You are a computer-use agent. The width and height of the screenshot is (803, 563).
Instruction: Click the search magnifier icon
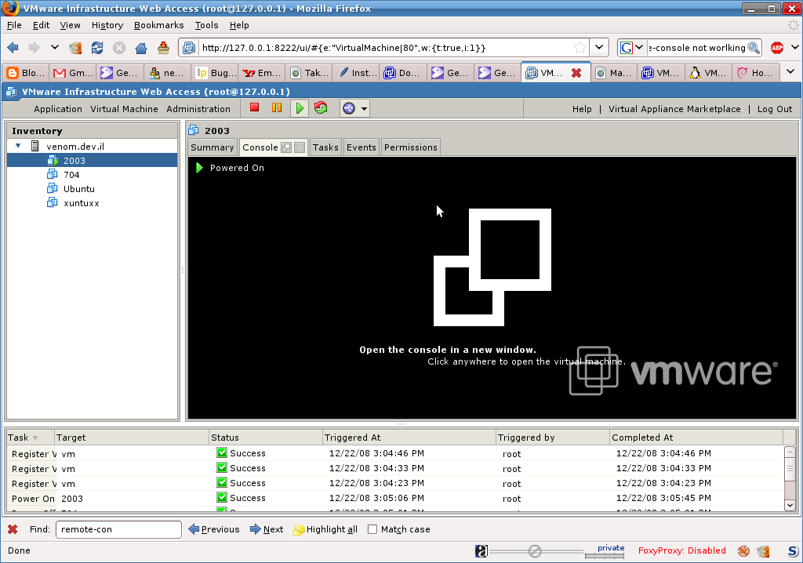pyautogui.click(x=754, y=48)
